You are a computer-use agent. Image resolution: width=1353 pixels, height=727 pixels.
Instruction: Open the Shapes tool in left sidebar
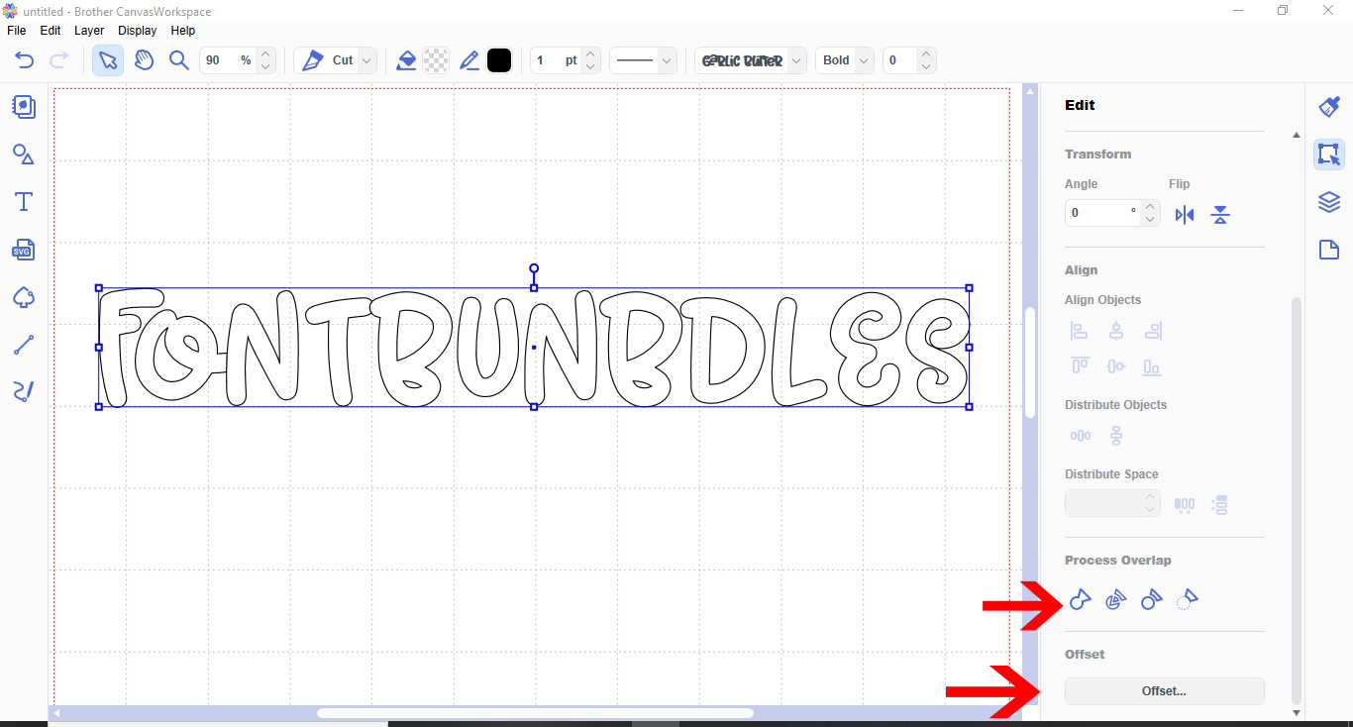point(24,155)
